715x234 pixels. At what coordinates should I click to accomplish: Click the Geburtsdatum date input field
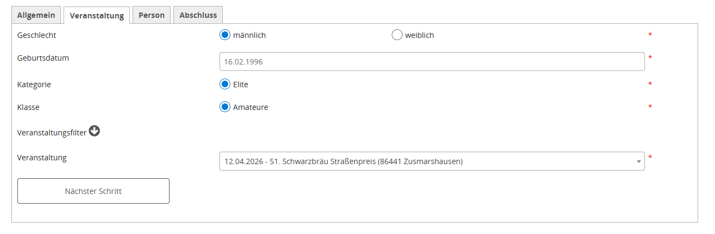(431, 62)
